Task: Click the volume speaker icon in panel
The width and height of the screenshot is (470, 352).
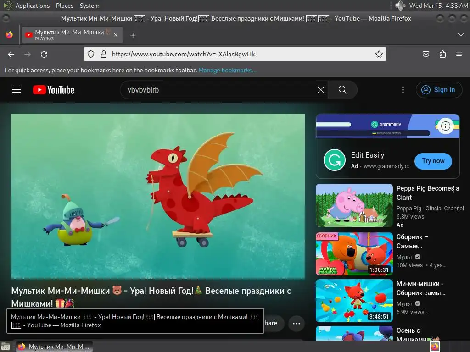Action: [x=400, y=5]
